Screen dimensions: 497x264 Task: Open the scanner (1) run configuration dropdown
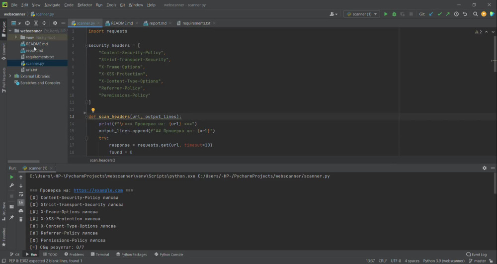[362, 14]
